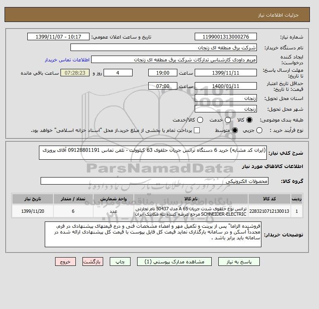Click the request creator field مریم داودی

[174, 60]
